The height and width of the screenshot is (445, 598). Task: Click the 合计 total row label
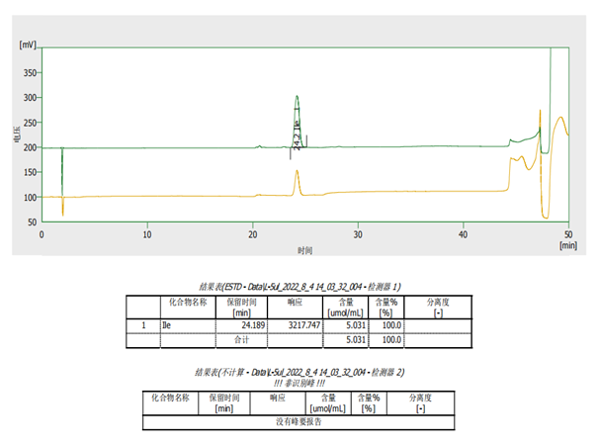click(x=241, y=339)
